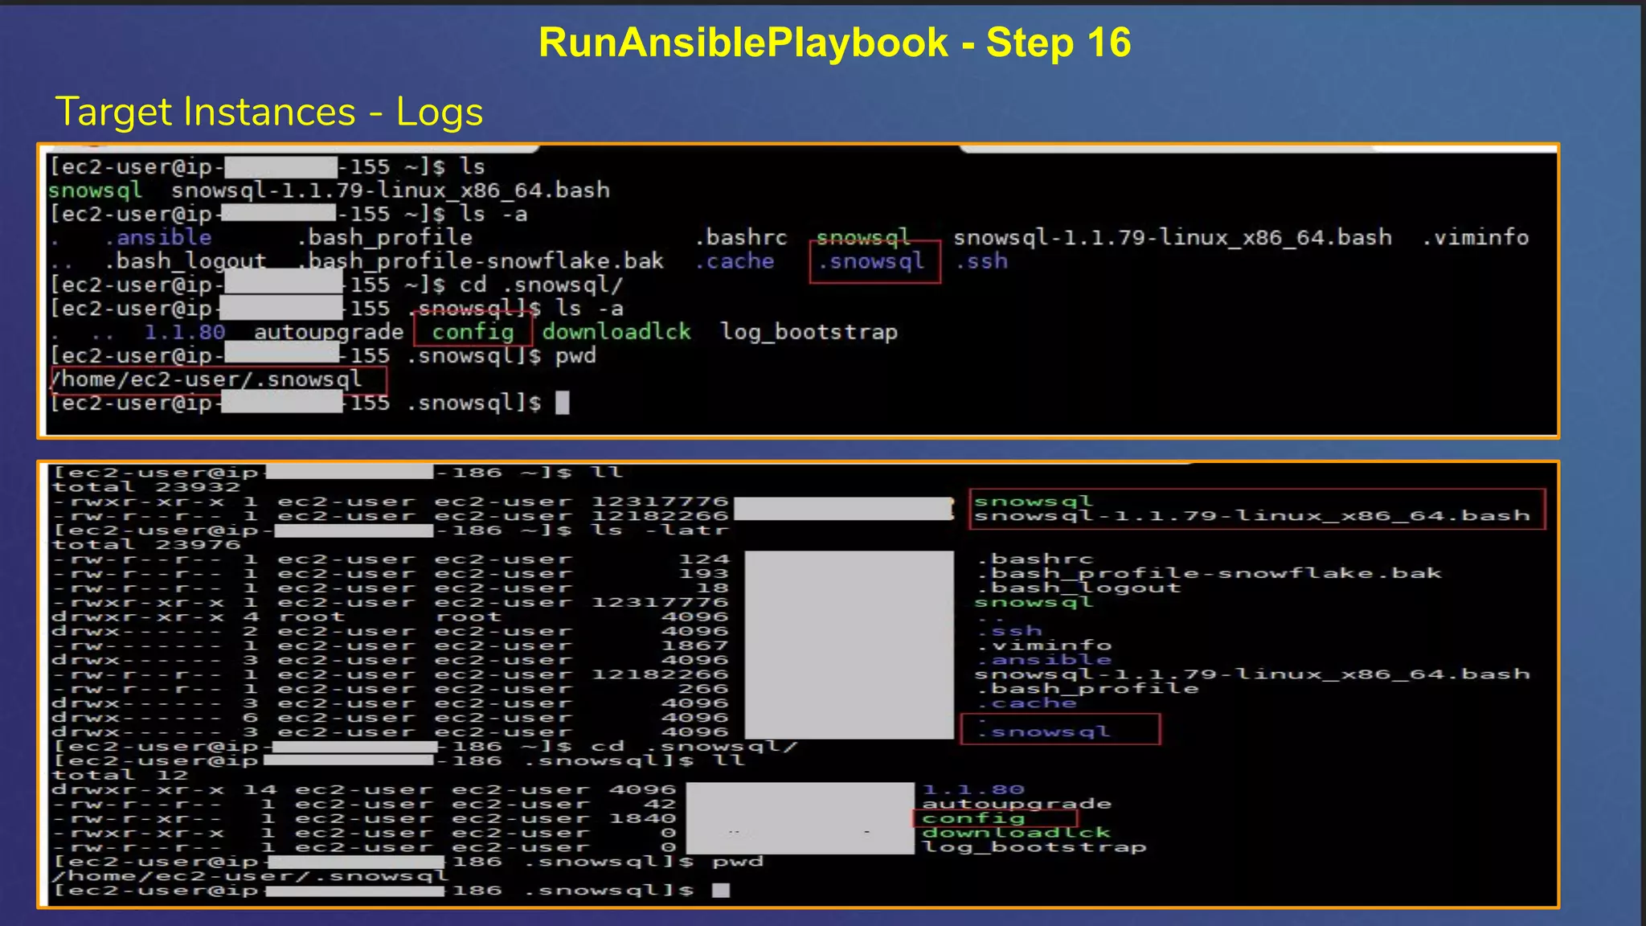Click the 'cd .snowsql/' command in the -186 terminal

pos(694,747)
